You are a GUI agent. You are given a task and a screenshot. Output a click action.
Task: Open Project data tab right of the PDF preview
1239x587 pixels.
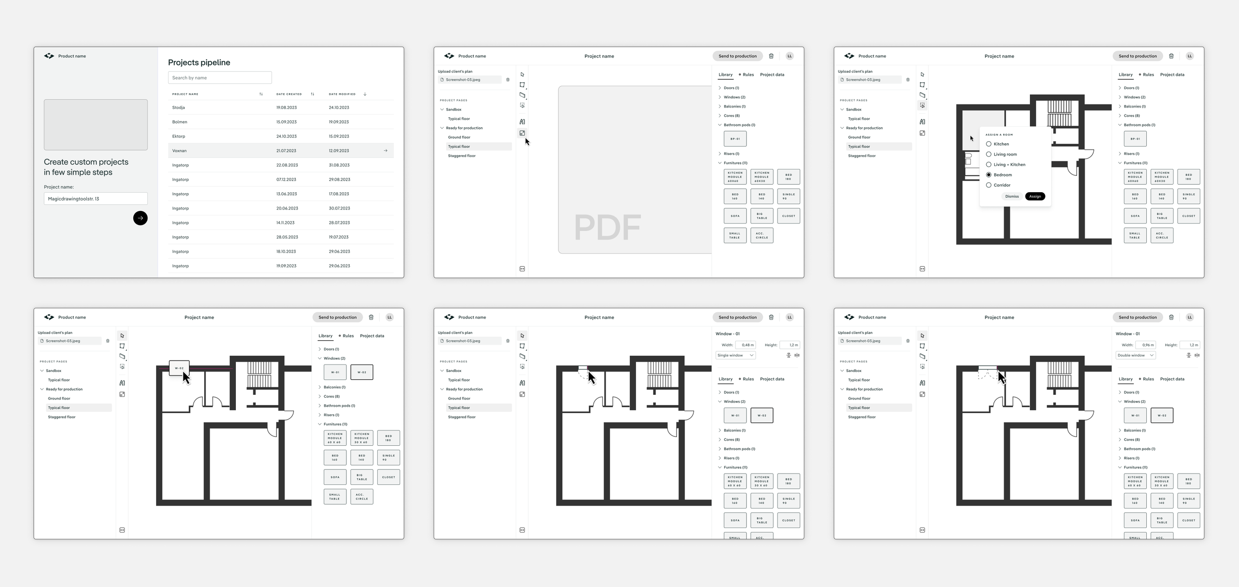772,75
